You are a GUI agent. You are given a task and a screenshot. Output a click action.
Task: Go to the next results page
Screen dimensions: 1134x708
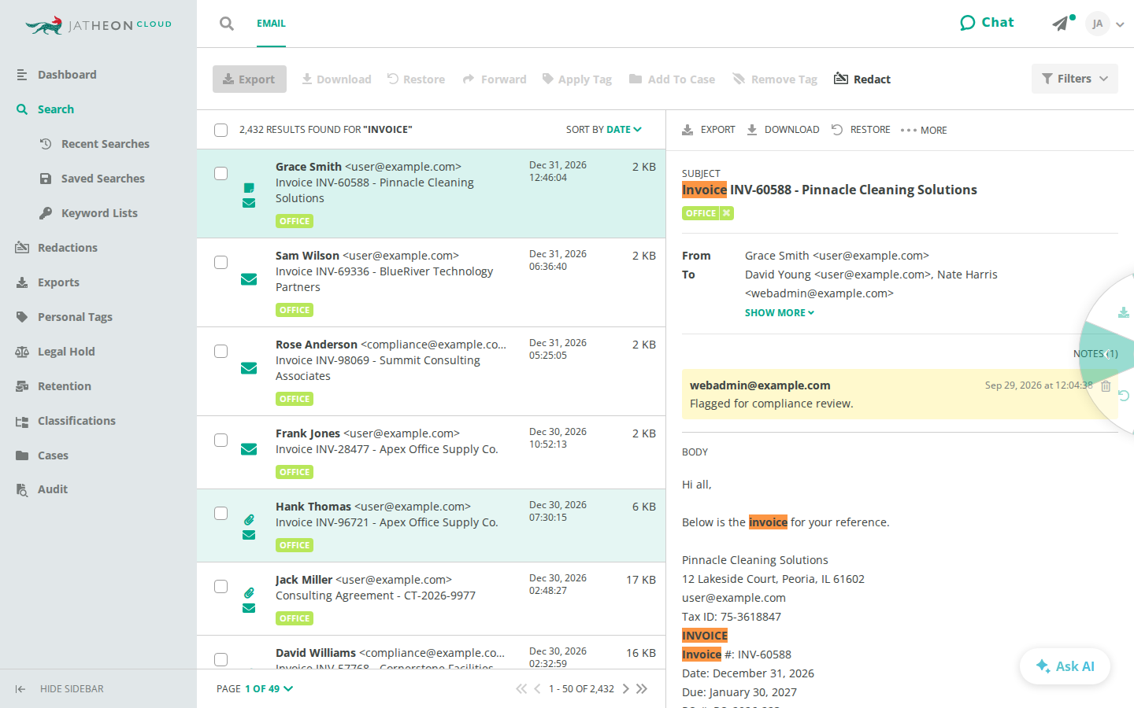626,689
